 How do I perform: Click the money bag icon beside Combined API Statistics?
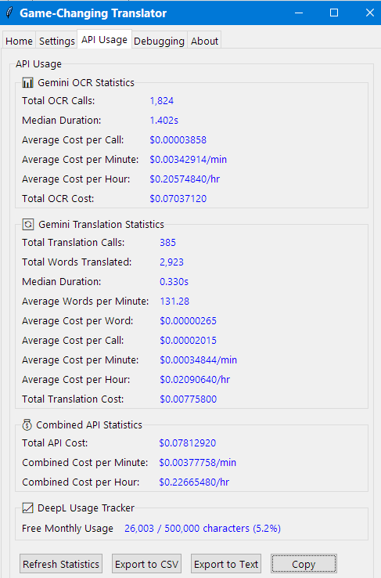pyautogui.click(x=27, y=424)
